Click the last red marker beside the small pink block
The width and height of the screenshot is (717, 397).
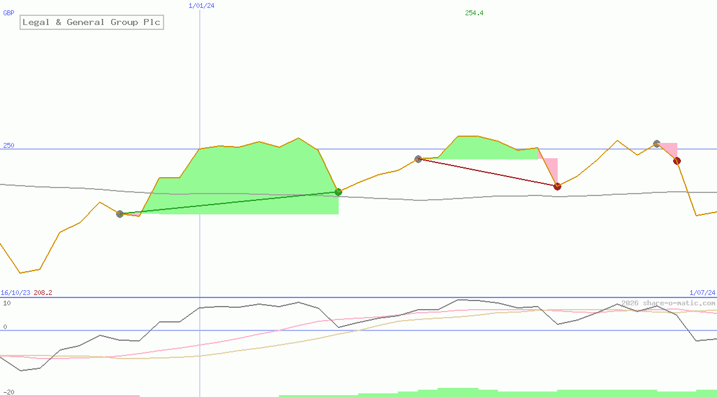677,161
